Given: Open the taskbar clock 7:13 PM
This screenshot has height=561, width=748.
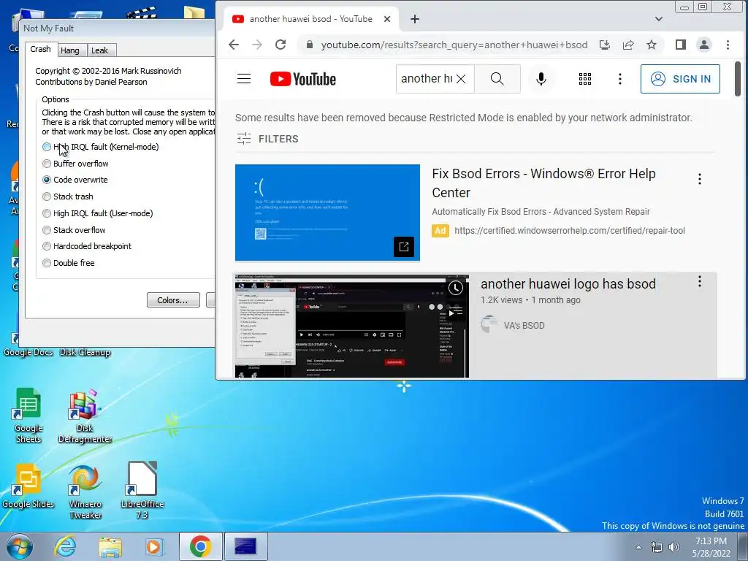Looking at the screenshot, I should coord(711,547).
